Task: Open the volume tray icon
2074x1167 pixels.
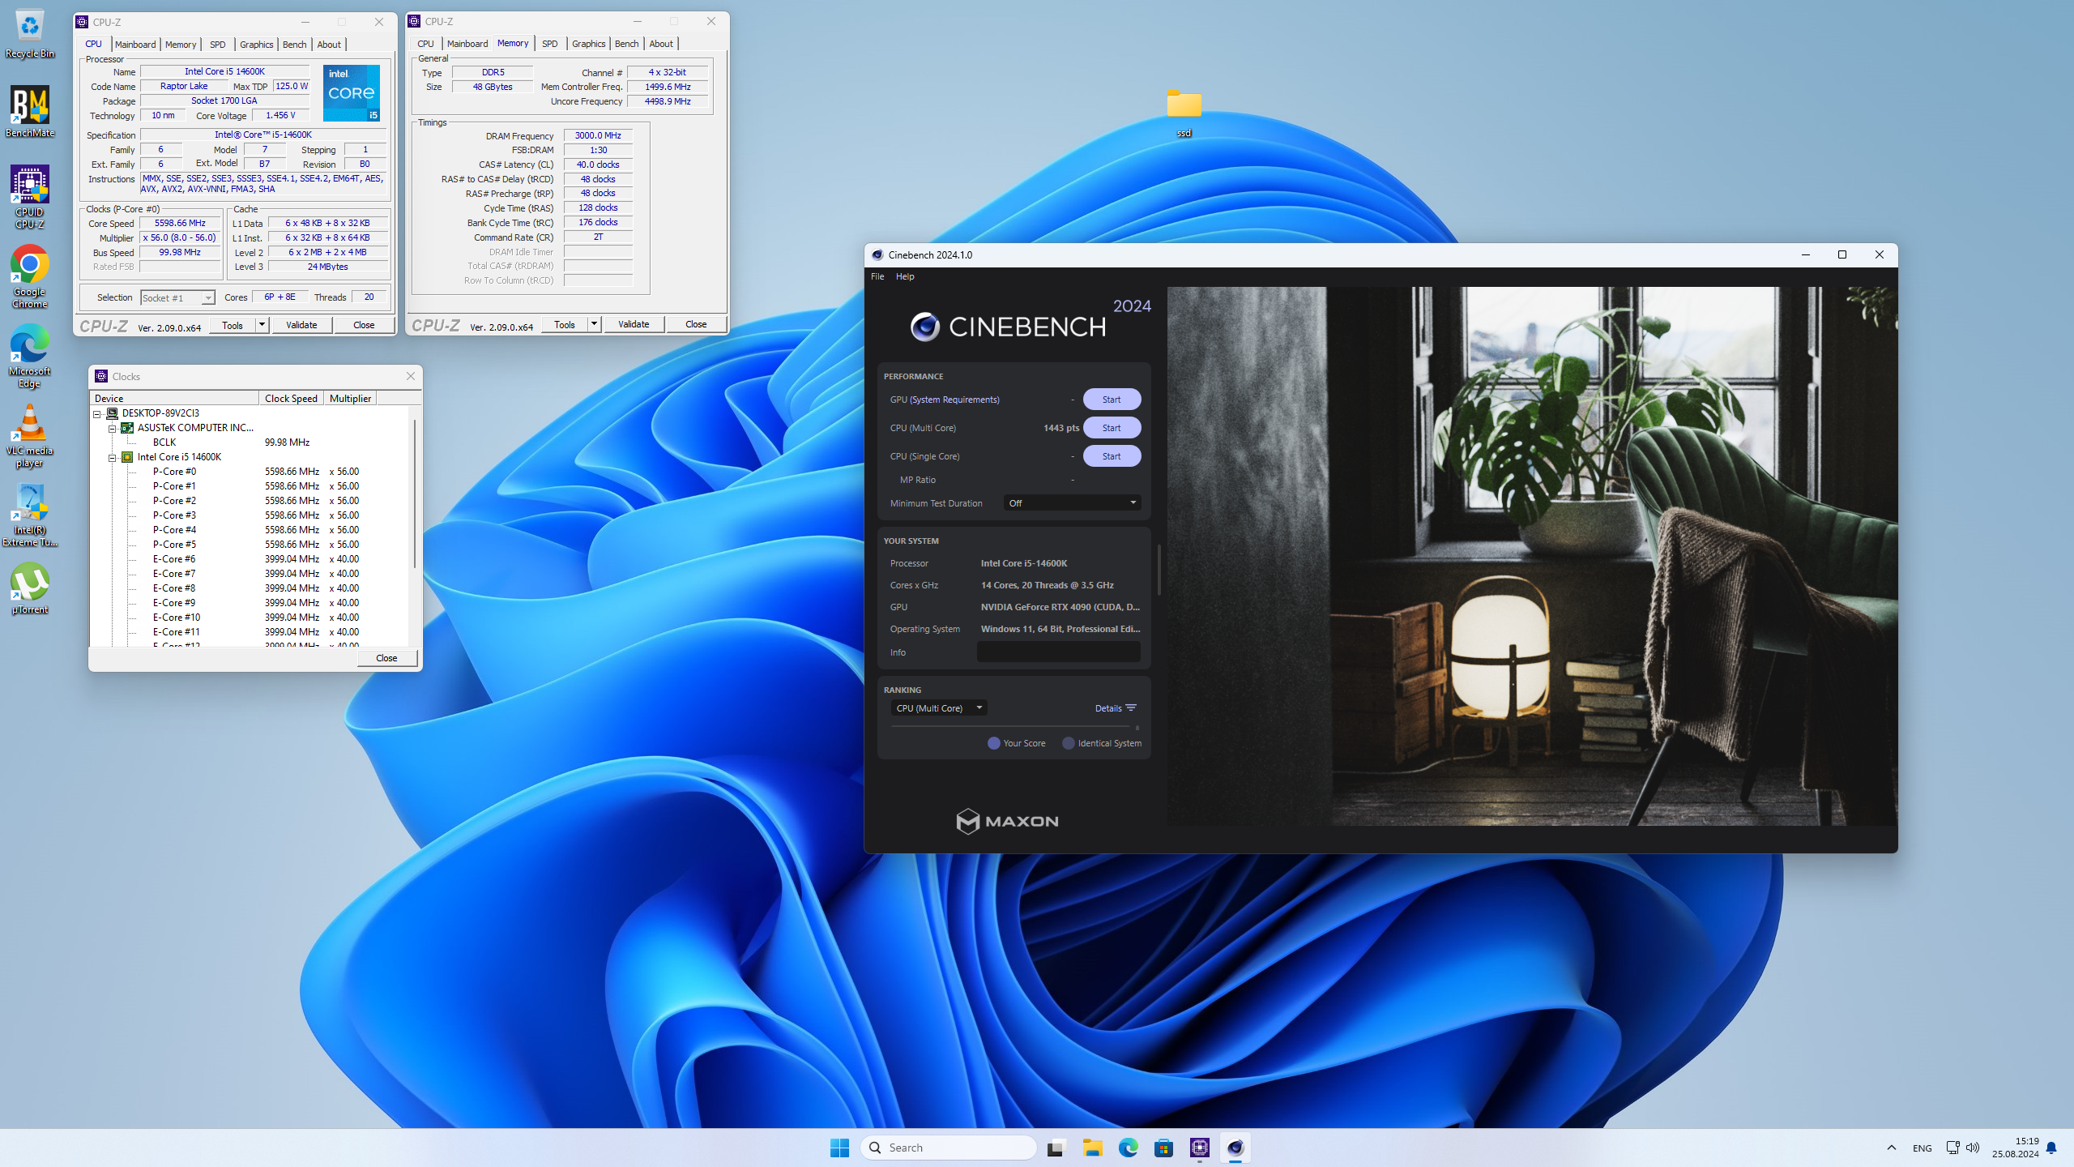Action: (x=1973, y=1148)
